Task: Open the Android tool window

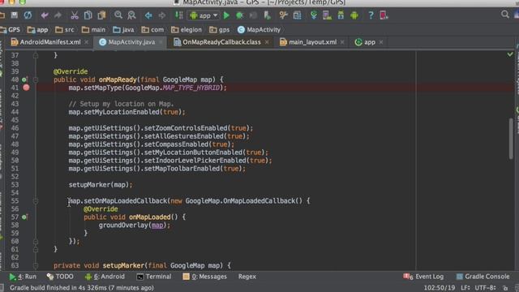Action: coord(105,277)
